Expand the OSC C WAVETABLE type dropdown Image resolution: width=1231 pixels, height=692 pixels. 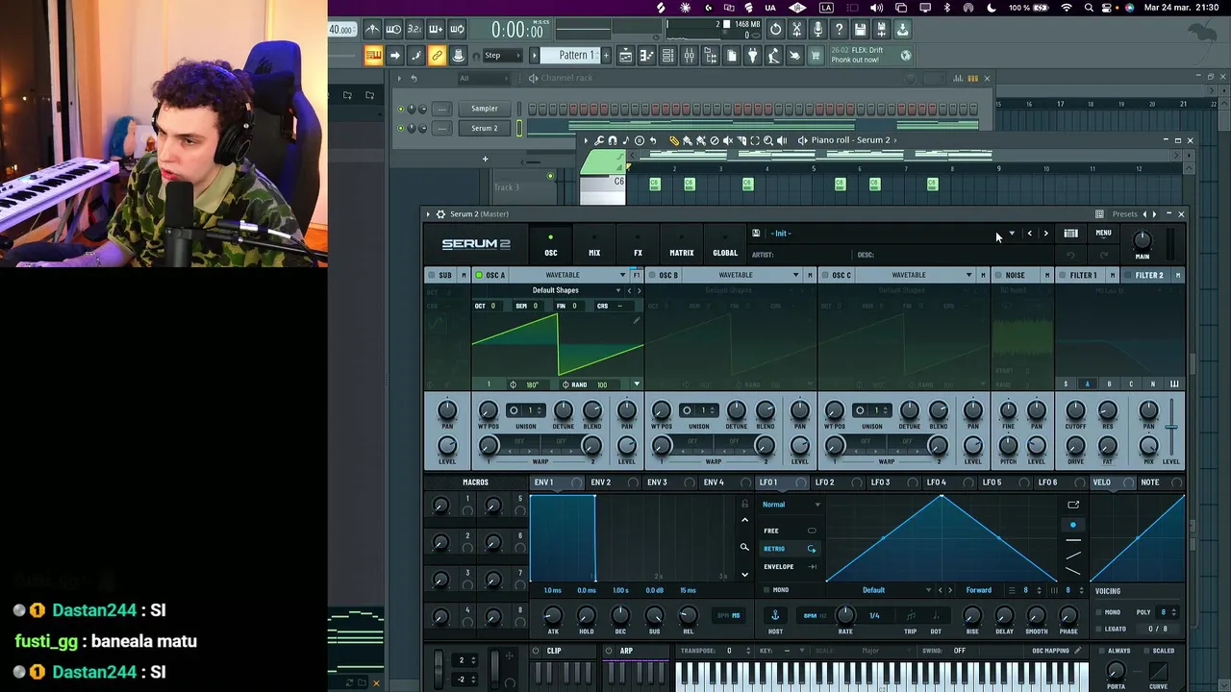[968, 275]
